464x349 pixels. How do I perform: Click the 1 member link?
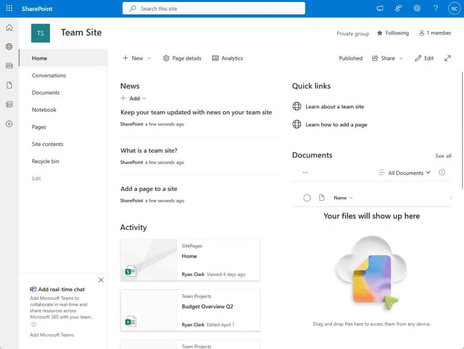point(435,33)
